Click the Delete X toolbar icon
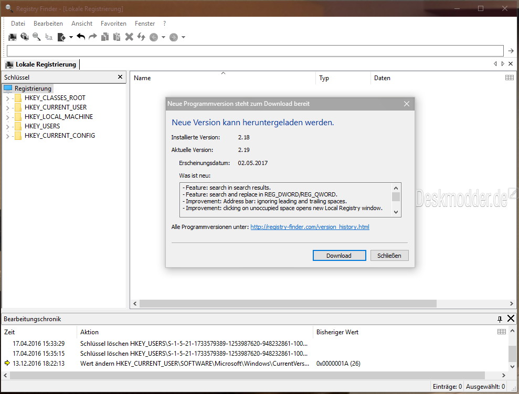This screenshot has width=519, height=394. pyautogui.click(x=129, y=37)
